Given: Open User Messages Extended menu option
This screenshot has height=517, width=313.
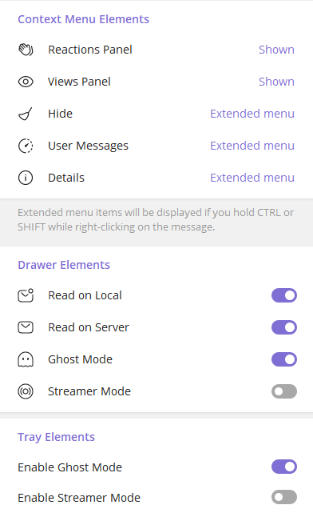Looking at the screenshot, I should point(252,146).
